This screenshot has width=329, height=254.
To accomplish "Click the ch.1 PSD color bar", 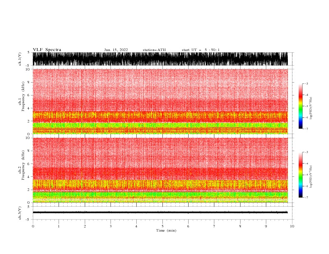I will (x=300, y=106).
